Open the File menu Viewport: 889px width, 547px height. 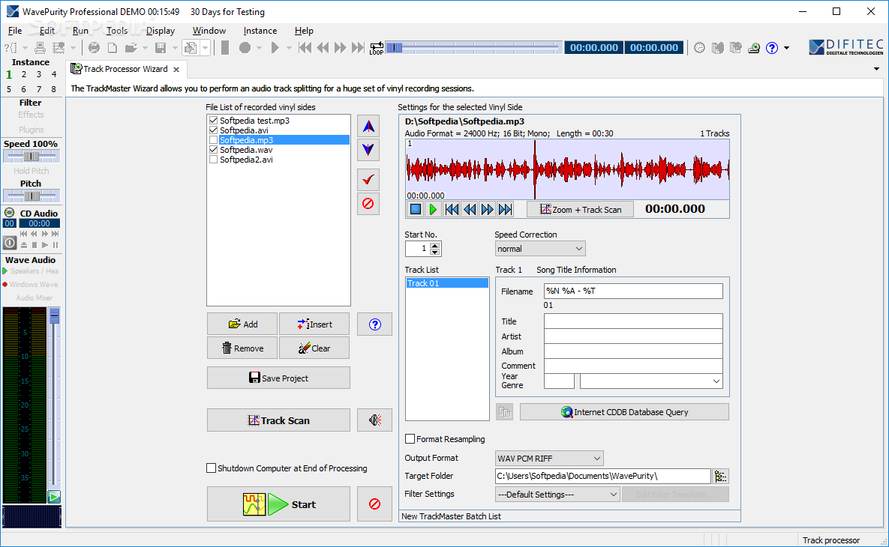15,31
